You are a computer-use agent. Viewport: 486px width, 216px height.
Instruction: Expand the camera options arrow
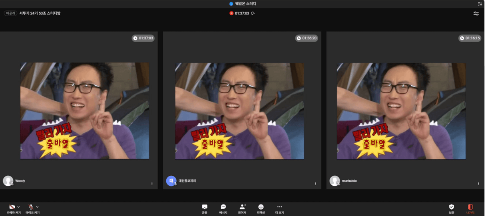pyautogui.click(x=19, y=207)
